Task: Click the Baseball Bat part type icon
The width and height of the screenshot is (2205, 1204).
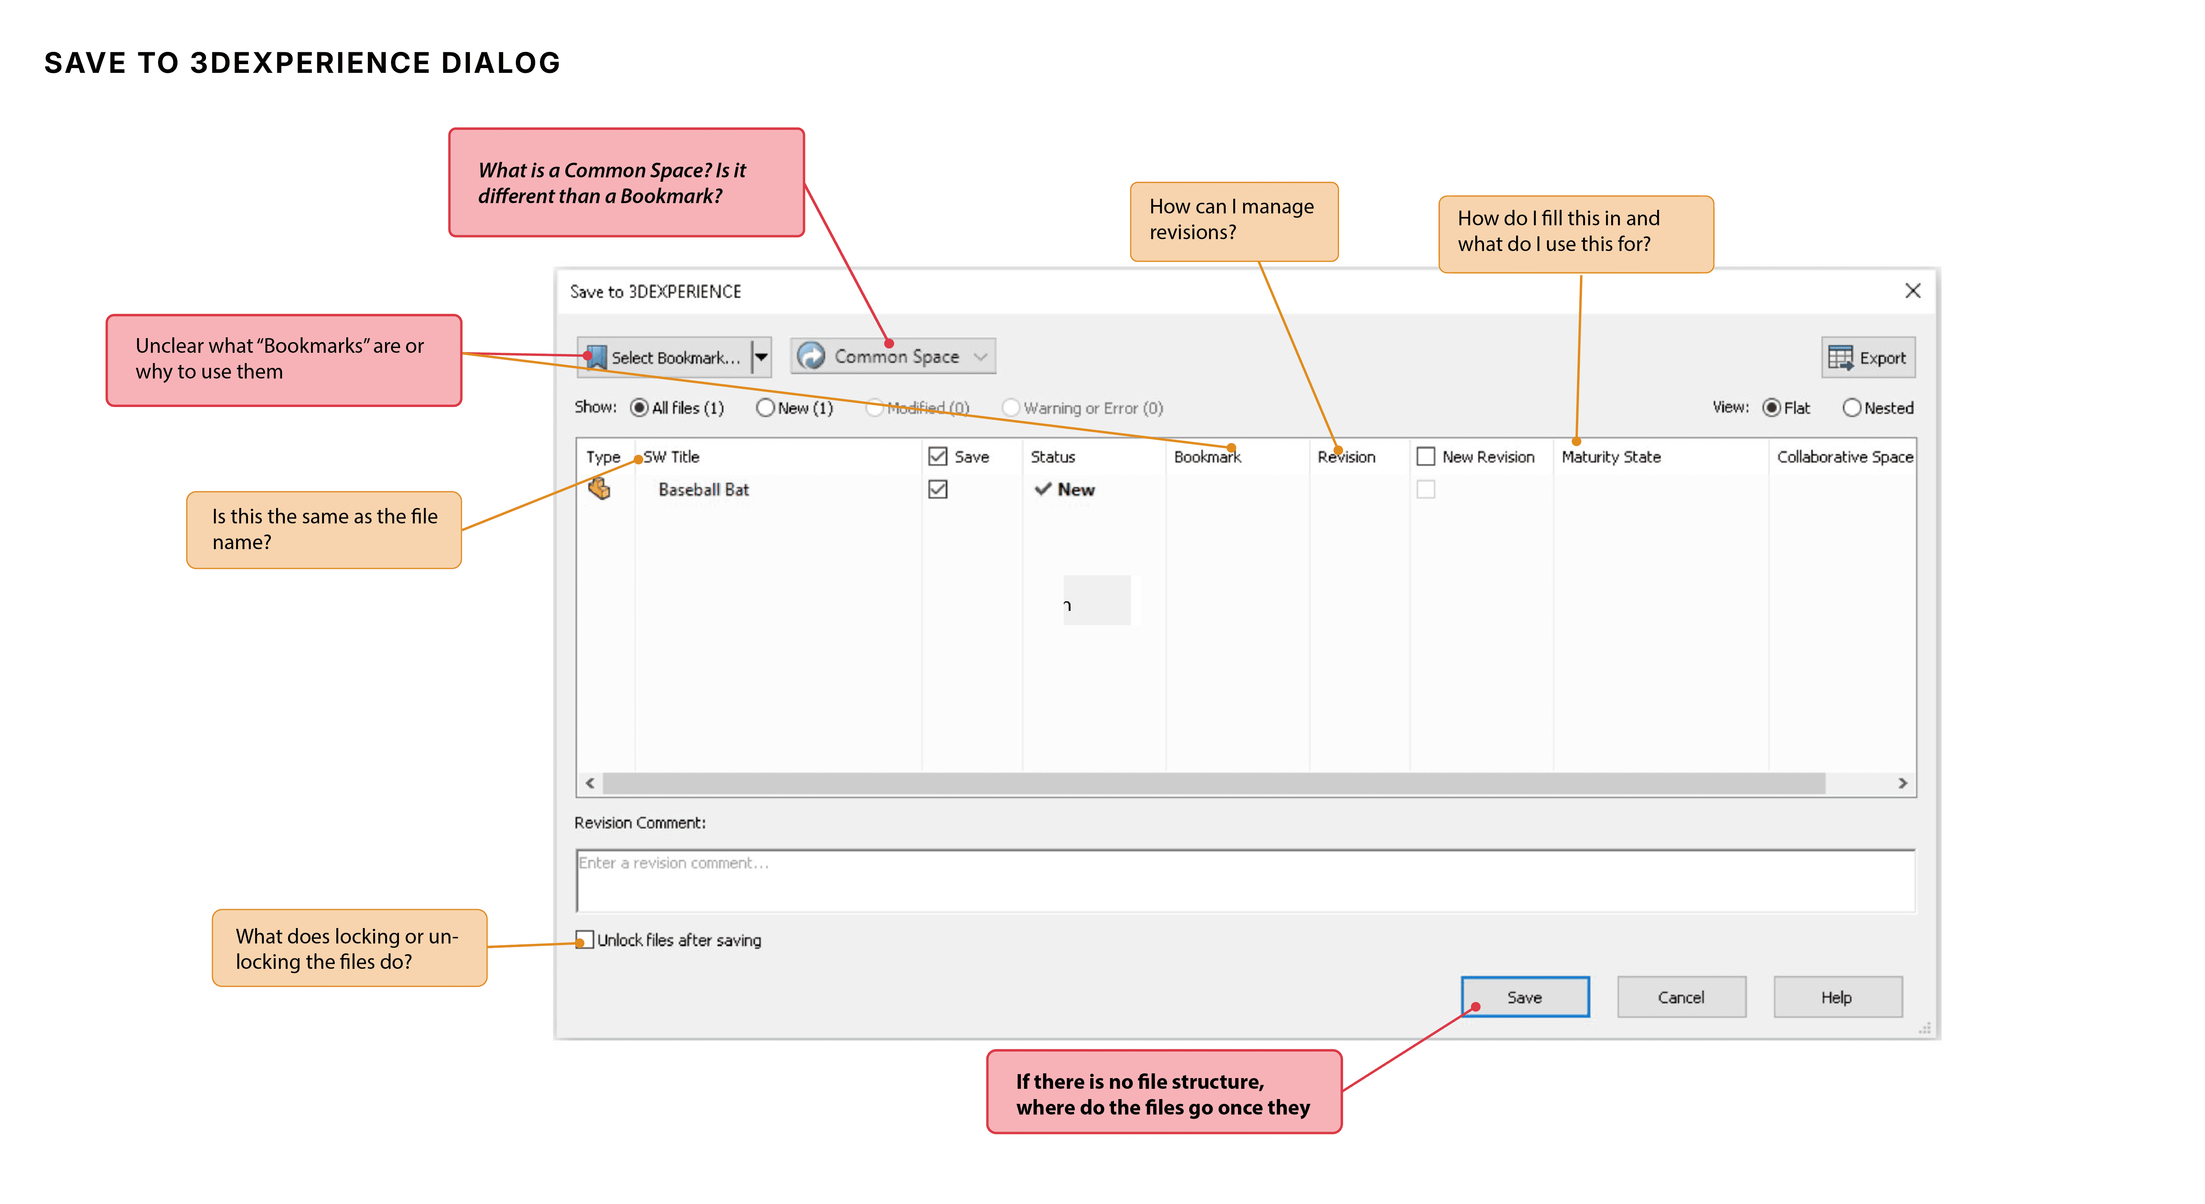Action: coord(599,489)
